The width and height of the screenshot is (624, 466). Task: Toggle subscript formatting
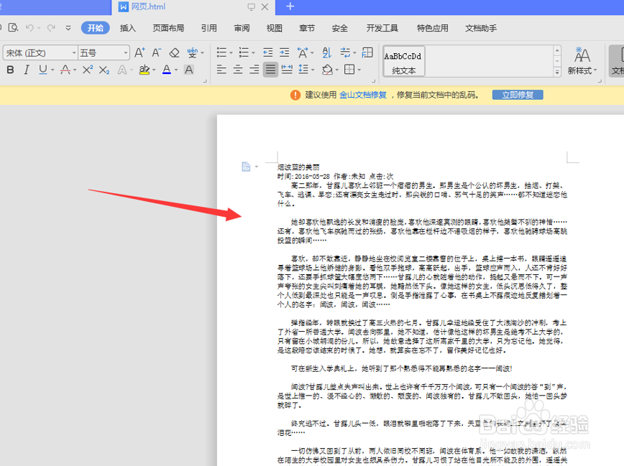click(x=104, y=70)
